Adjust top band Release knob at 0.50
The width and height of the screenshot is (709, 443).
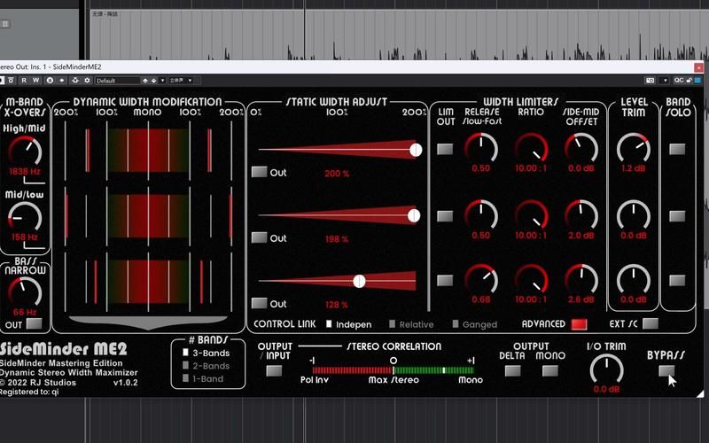tap(481, 148)
